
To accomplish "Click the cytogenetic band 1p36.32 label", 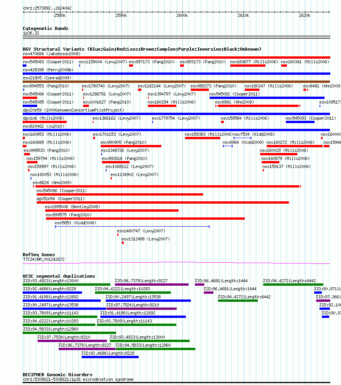I will pos(31,33).
